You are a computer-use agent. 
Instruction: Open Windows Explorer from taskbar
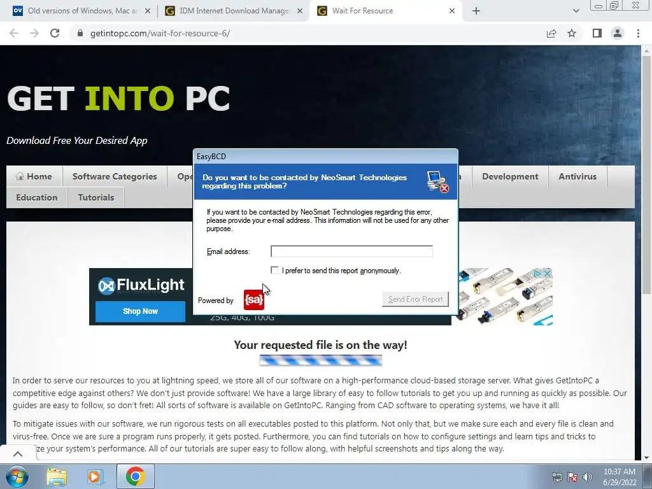57,476
